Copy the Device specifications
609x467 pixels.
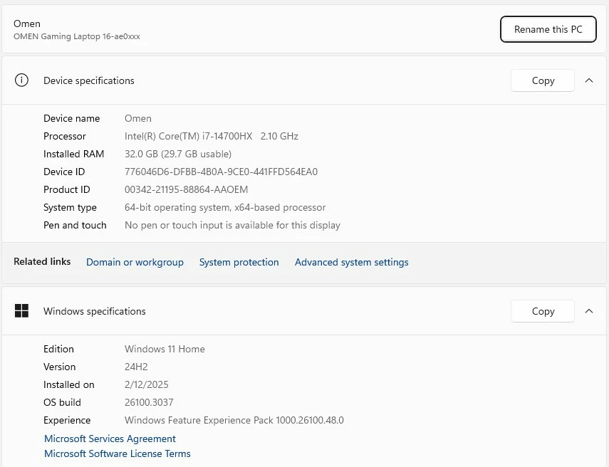(543, 80)
